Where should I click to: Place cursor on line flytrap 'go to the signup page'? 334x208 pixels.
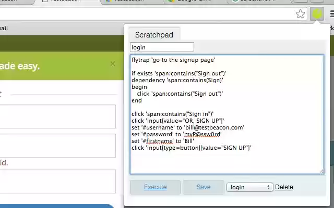click(173, 60)
